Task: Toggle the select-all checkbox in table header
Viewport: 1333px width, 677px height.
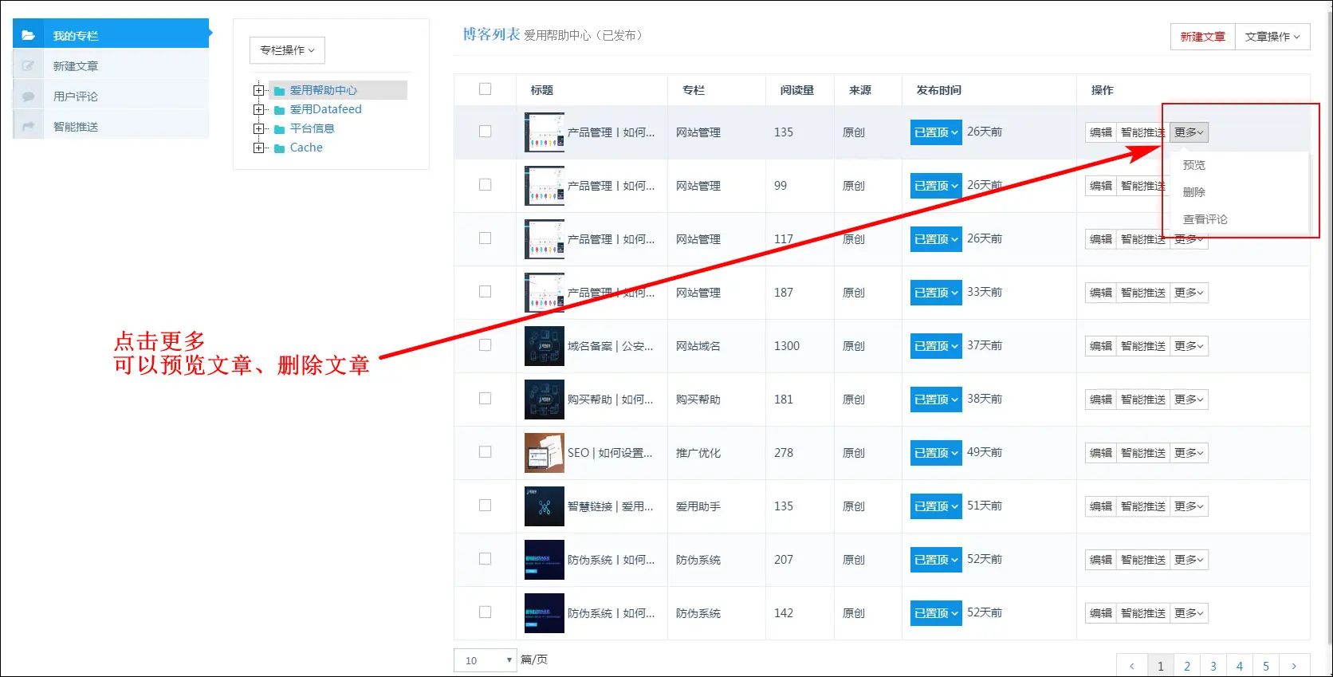Action: click(x=485, y=89)
